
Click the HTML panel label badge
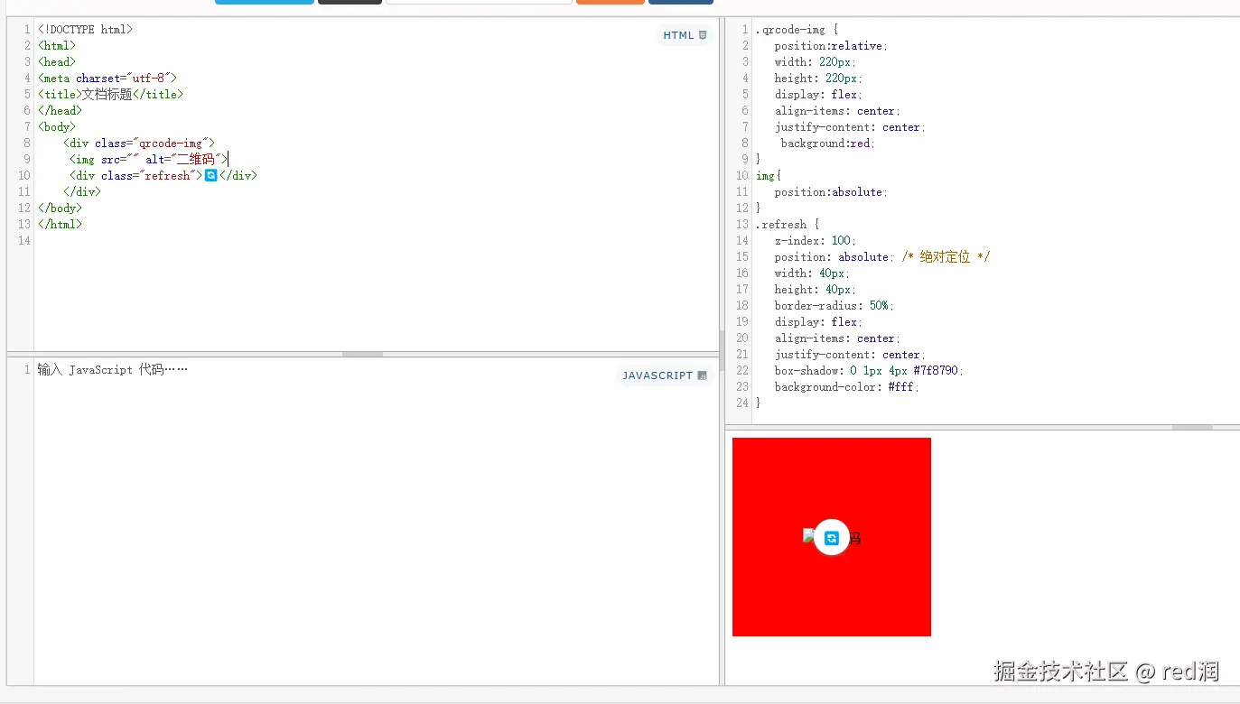[685, 35]
